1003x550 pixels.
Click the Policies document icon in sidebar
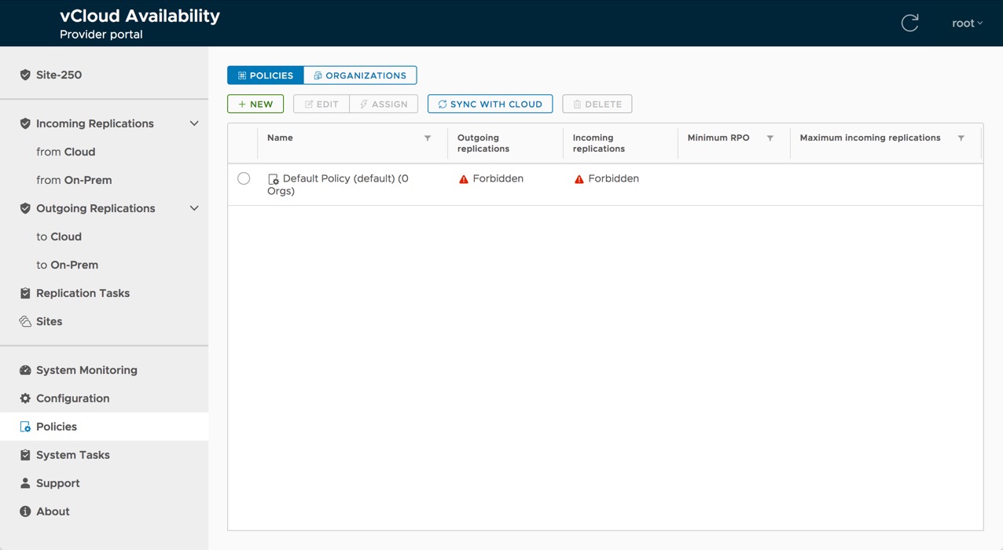25,427
